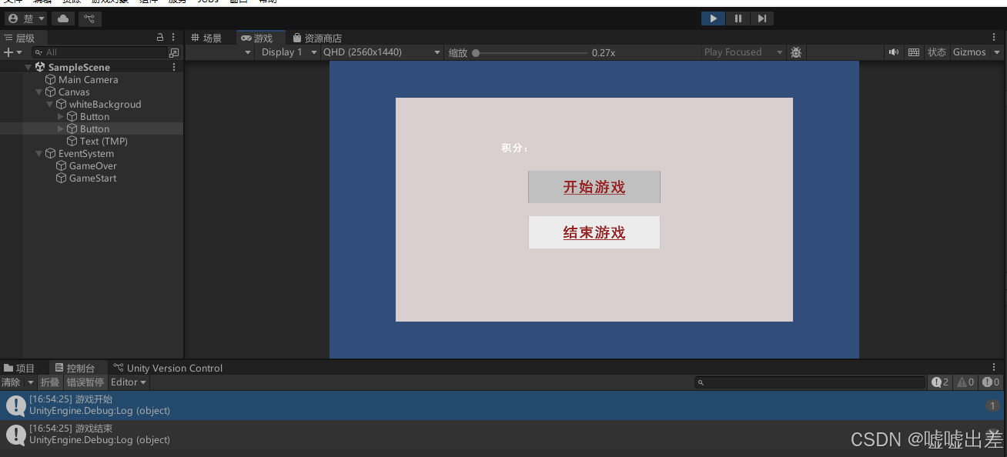Open the Play Focused dropdown
Screen dimensions: 1007x457
[742, 52]
